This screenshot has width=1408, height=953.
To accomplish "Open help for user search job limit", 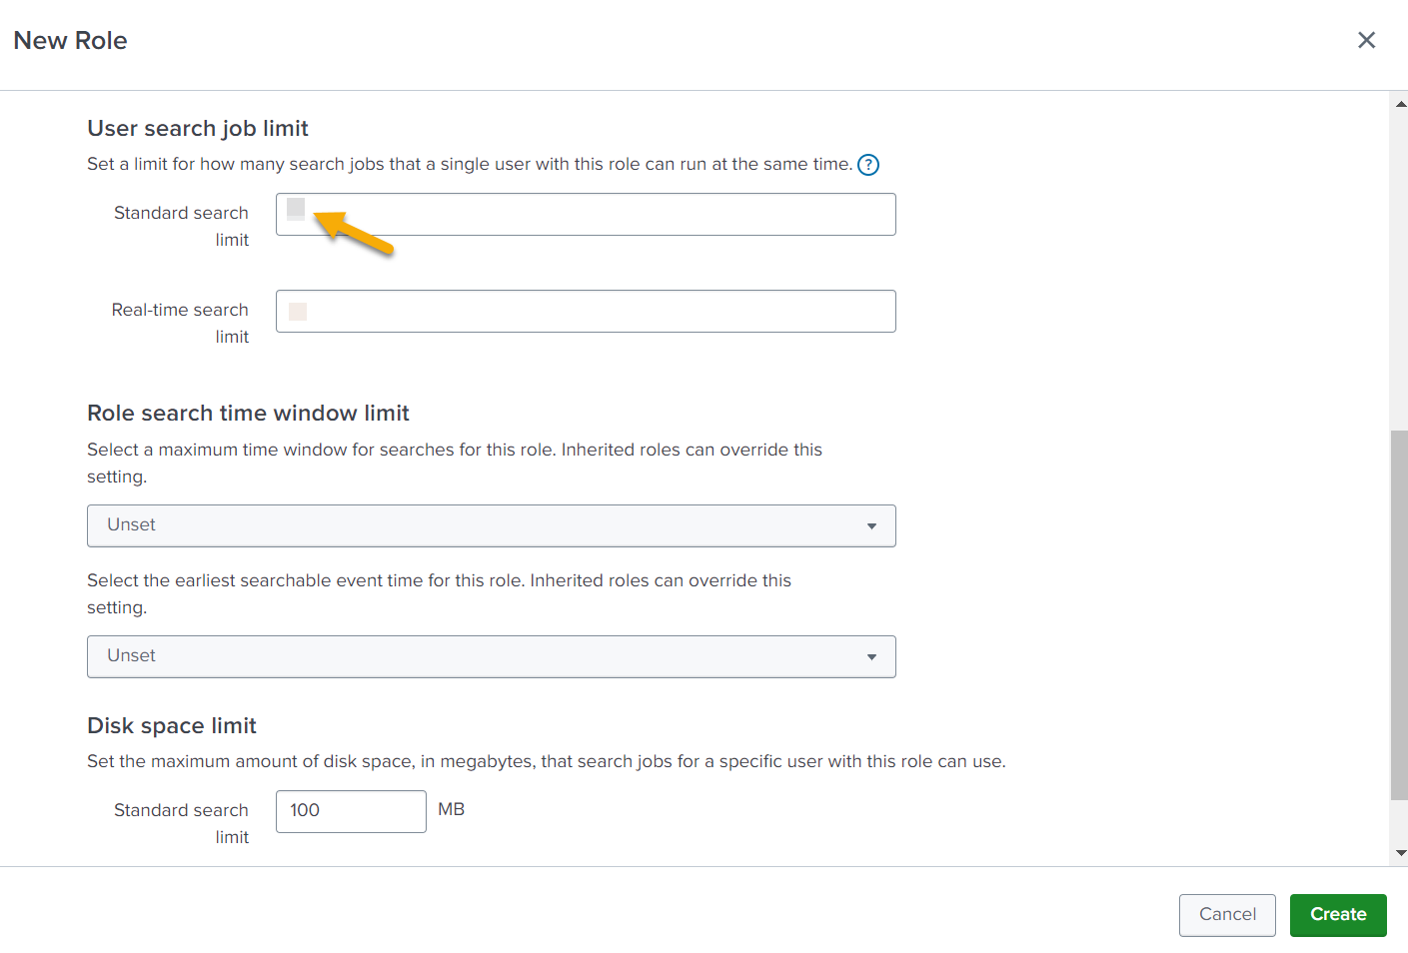I will pos(868,165).
